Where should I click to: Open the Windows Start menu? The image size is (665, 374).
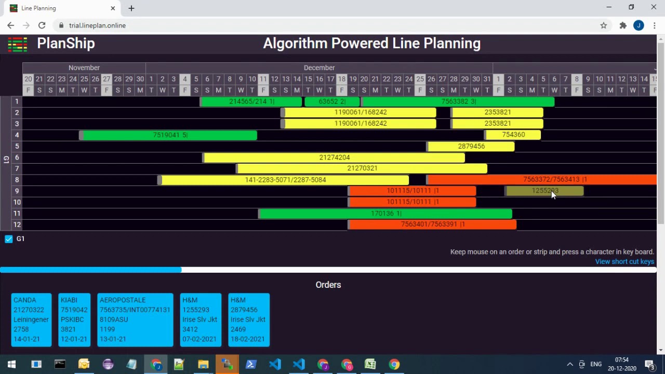(x=11, y=364)
